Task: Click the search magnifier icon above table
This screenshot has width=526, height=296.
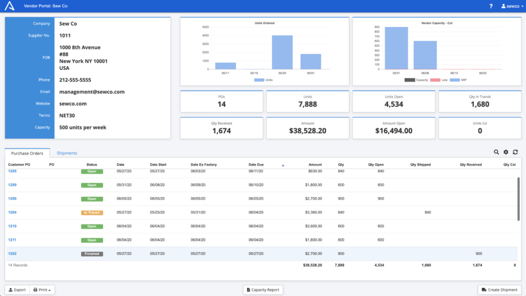Action: click(496, 152)
